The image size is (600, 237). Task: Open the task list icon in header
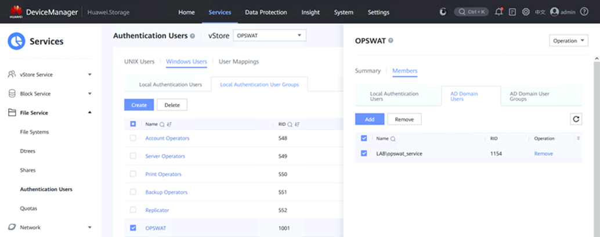point(512,12)
